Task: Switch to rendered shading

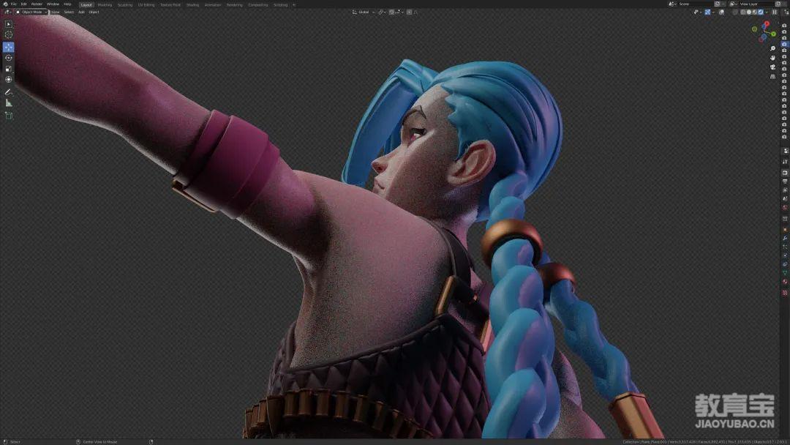Action: (x=761, y=12)
